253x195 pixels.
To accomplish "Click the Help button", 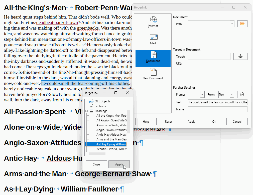I will pyautogui.click(x=146, y=121).
